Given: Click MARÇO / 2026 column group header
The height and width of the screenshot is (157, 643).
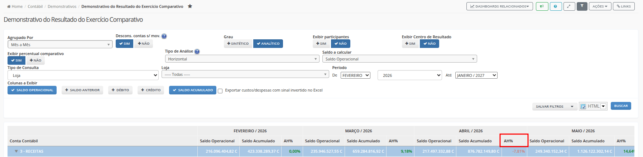Looking at the screenshot, I should pos(359,131).
